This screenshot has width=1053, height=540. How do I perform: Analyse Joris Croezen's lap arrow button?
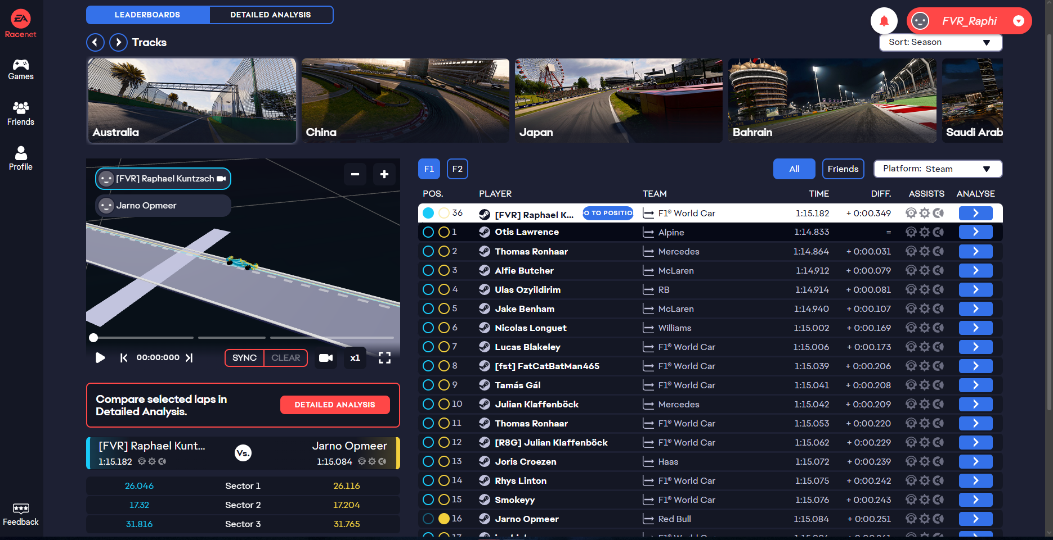(x=975, y=461)
